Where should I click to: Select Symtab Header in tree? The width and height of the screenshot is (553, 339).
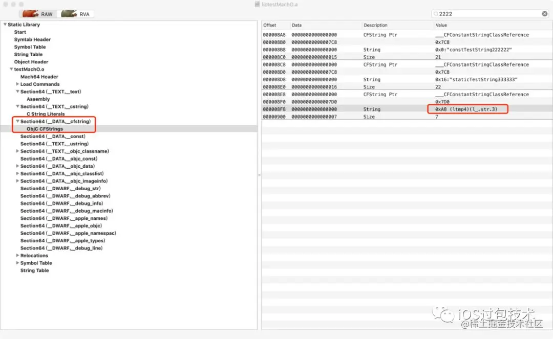coord(32,39)
